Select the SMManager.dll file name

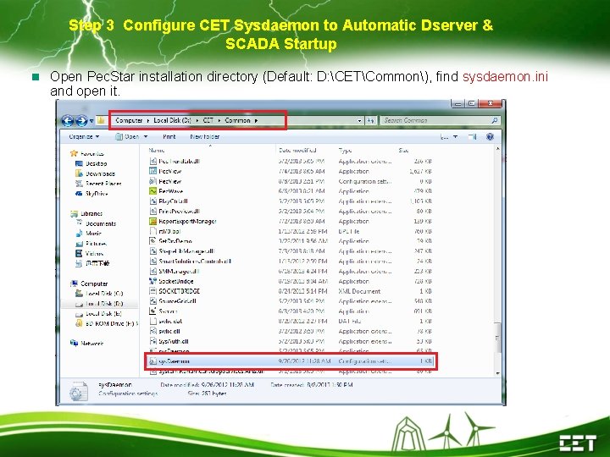coord(179,272)
